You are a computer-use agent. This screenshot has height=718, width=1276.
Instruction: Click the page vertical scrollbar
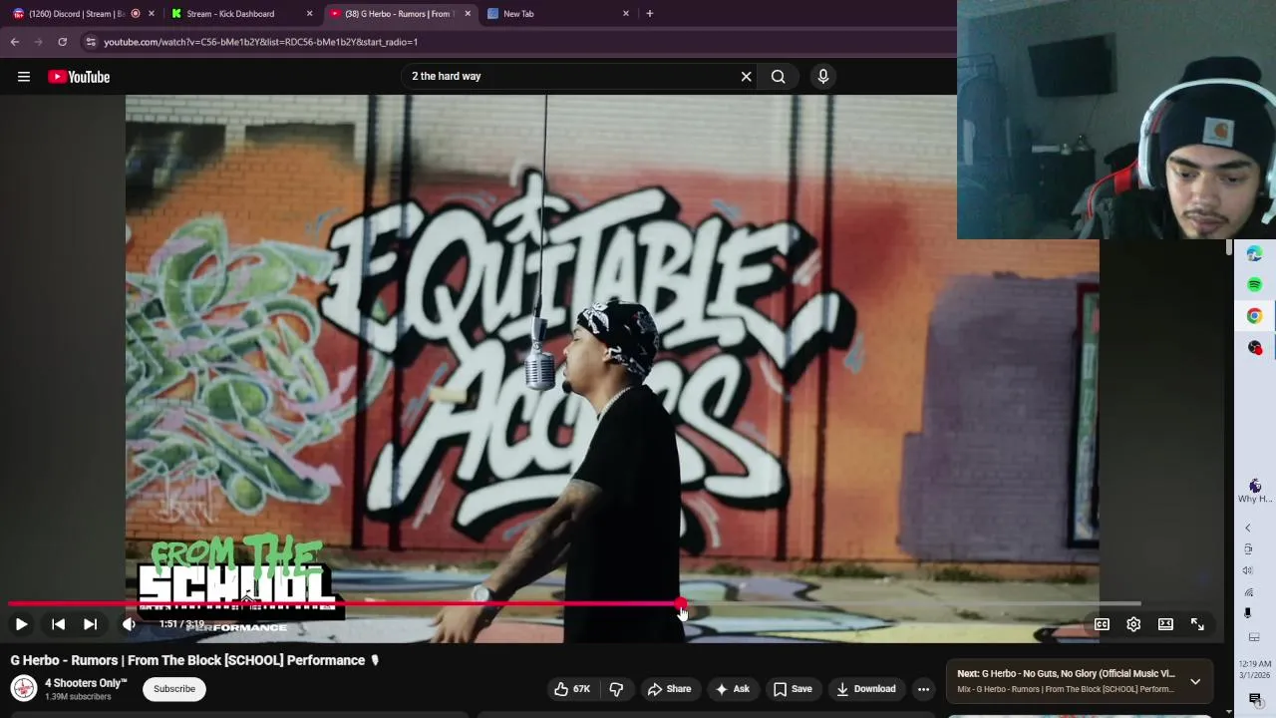1229,249
